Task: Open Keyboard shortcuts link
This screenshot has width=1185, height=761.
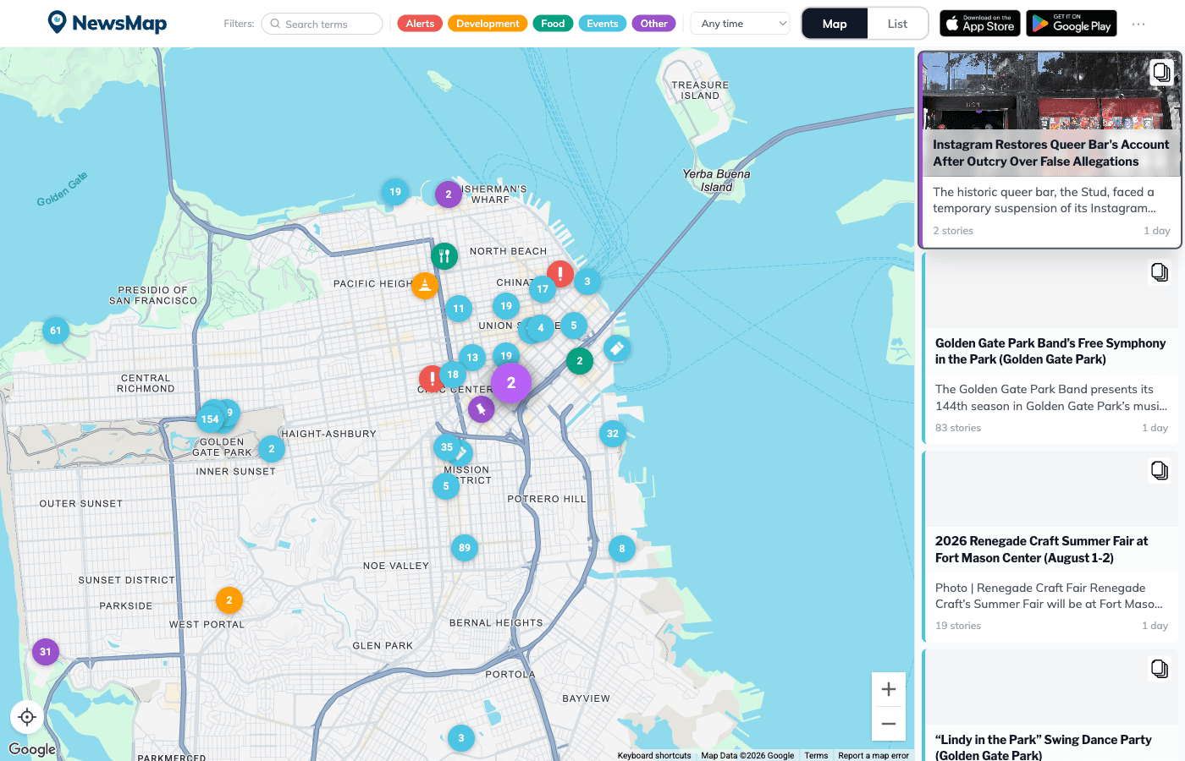Action: pos(654,756)
